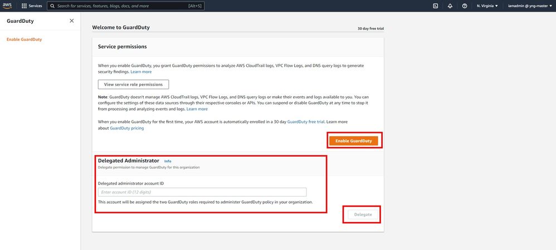Viewport: 556px width, 250px height.
Task: Focus the AWS services search box
Action: (125, 6)
